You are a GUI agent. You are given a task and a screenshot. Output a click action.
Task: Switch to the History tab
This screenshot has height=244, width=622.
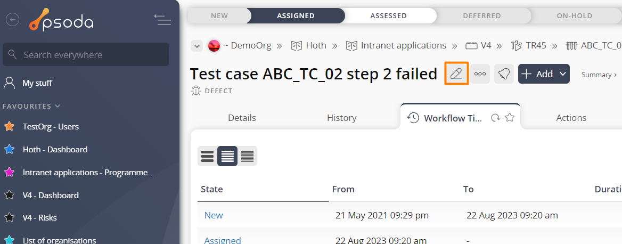click(x=341, y=118)
